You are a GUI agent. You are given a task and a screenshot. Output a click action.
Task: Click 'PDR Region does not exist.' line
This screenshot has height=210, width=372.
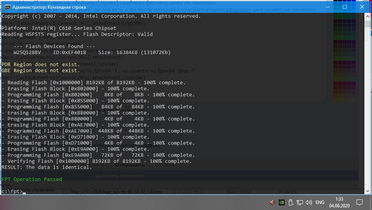(x=41, y=65)
